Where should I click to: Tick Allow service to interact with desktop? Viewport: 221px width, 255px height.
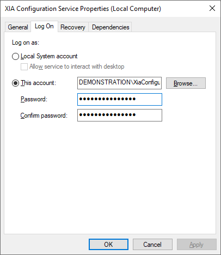click(x=24, y=66)
